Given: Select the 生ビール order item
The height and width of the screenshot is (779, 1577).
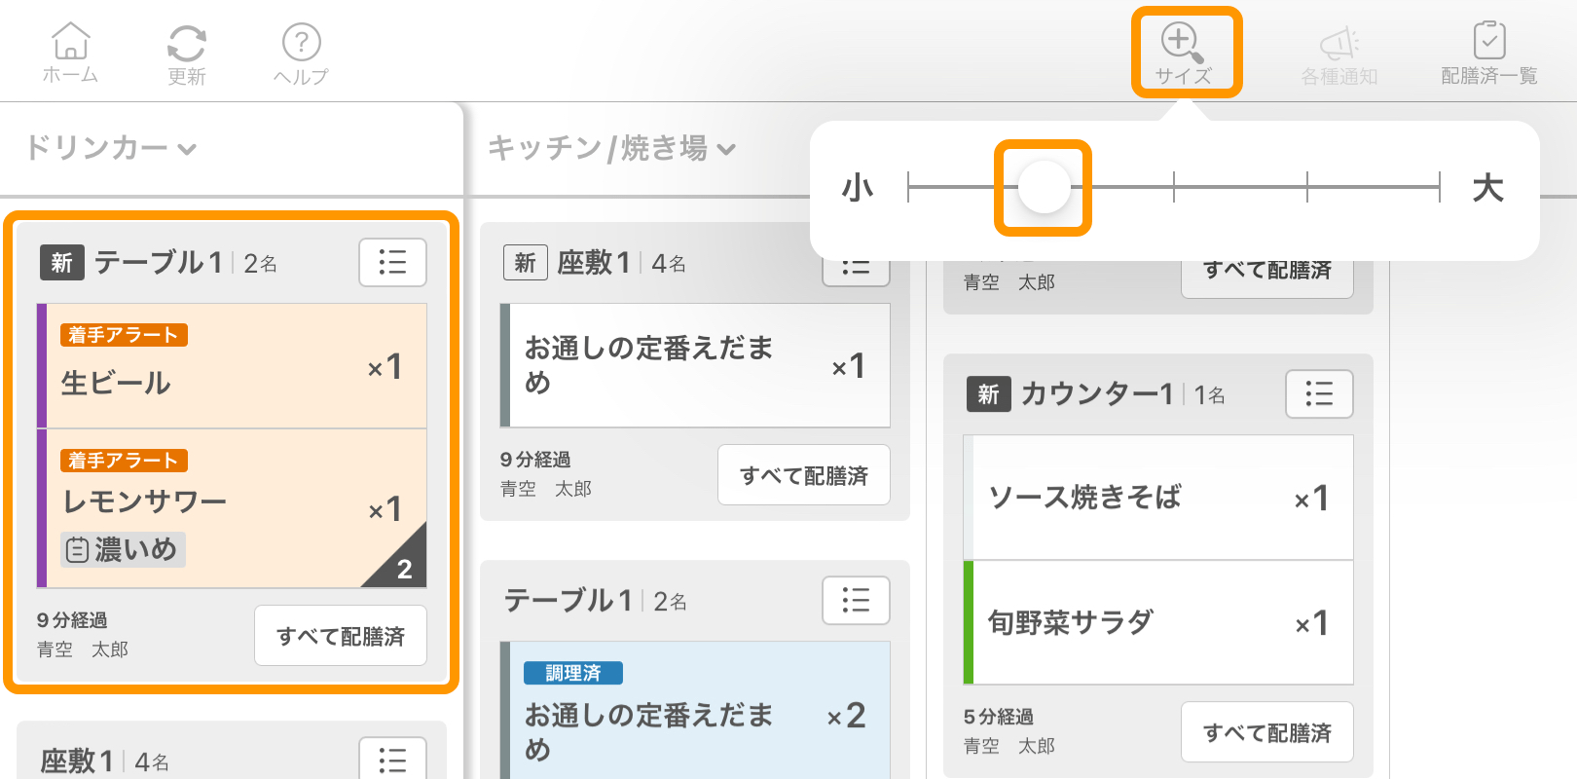Looking at the screenshot, I should pyautogui.click(x=232, y=365).
